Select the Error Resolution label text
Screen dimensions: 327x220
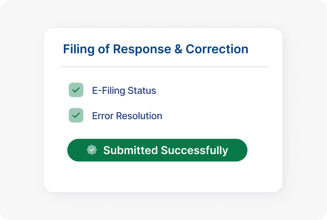click(127, 116)
